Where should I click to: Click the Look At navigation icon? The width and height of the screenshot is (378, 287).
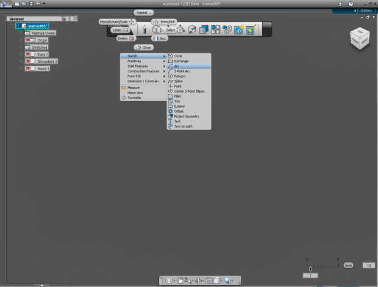tap(209, 280)
